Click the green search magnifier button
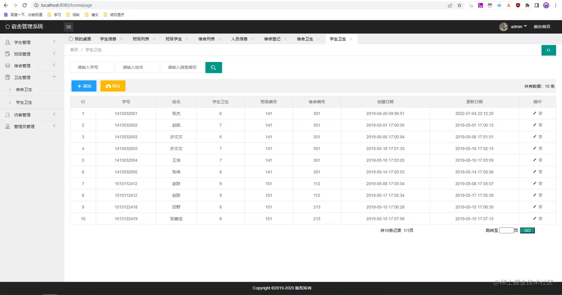 click(214, 68)
